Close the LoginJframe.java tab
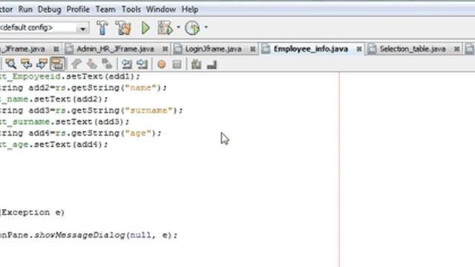The image size is (475, 267). click(x=252, y=49)
